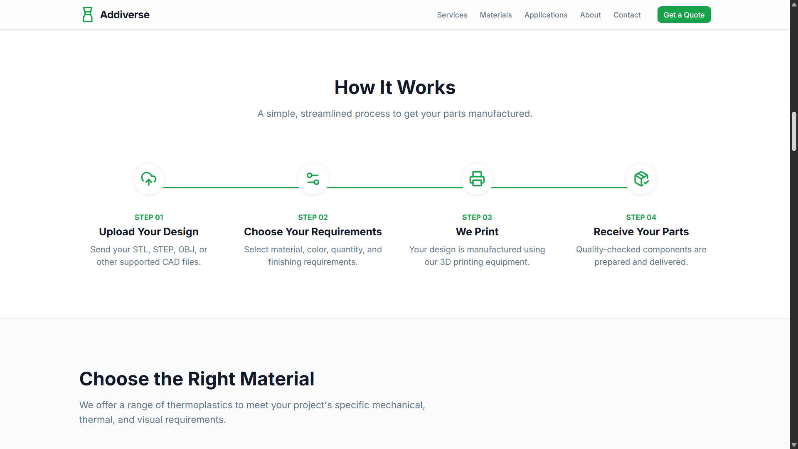Click the package check icon for Step 04
The height and width of the screenshot is (449, 798).
(x=641, y=179)
